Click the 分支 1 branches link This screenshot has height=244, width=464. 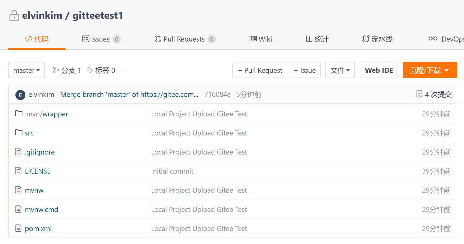[67, 70]
